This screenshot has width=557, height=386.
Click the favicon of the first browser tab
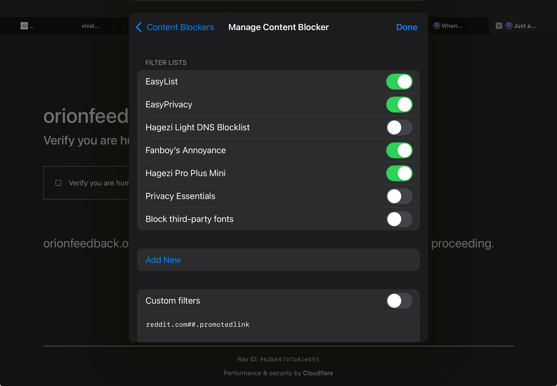[x=24, y=26]
